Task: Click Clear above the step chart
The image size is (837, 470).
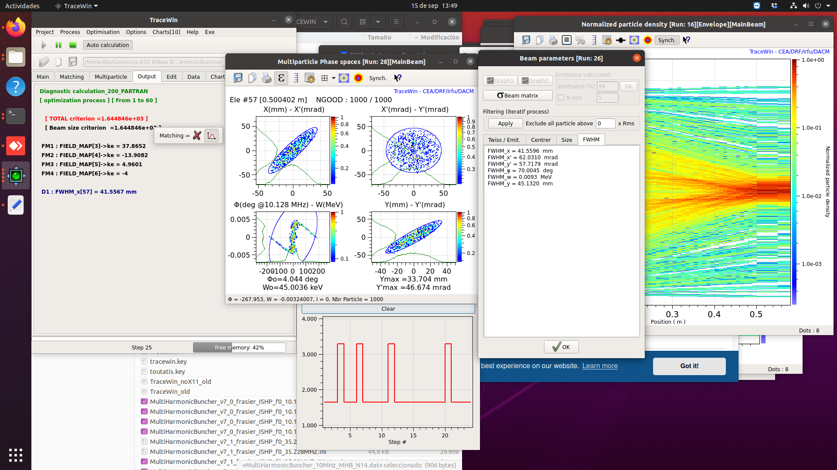Action: click(388, 309)
